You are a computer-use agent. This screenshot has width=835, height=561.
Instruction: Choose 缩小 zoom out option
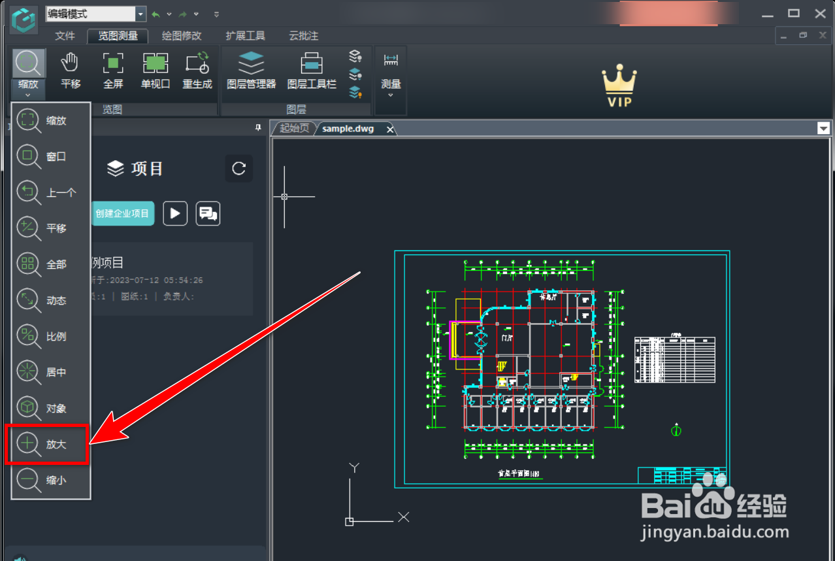(51, 480)
